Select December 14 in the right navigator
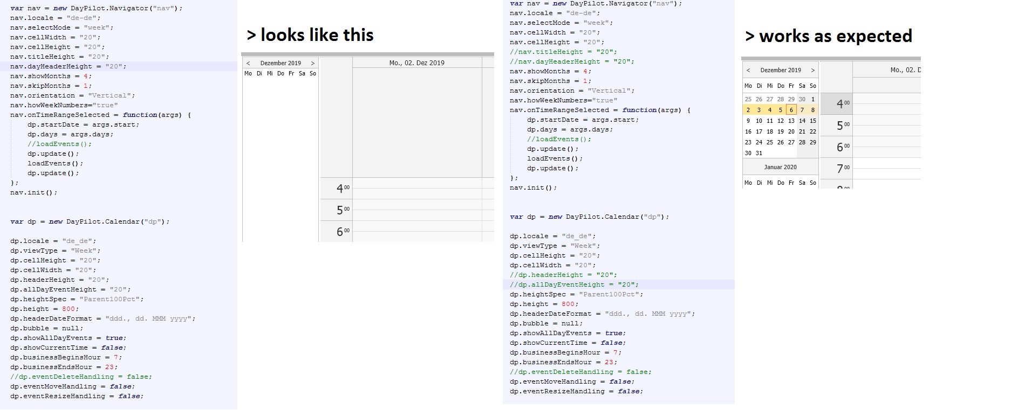Screen dimensions: 1025x410 coord(802,121)
